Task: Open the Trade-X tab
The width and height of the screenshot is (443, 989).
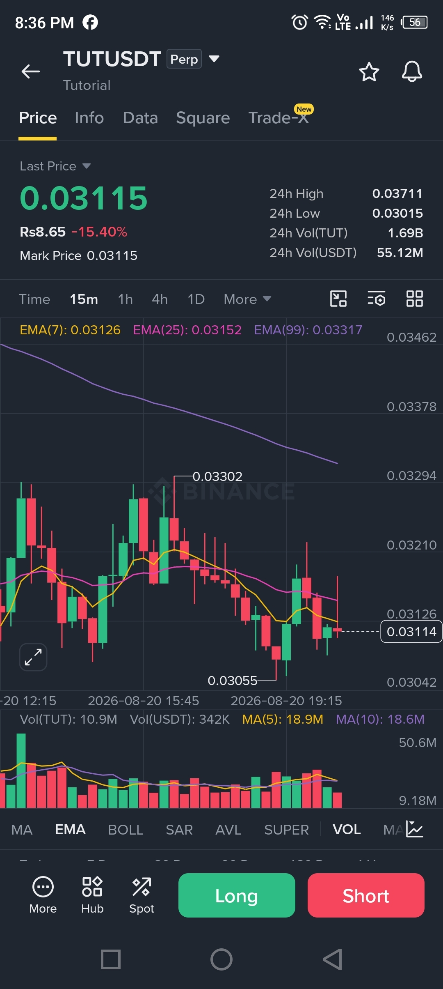Action: 279,118
